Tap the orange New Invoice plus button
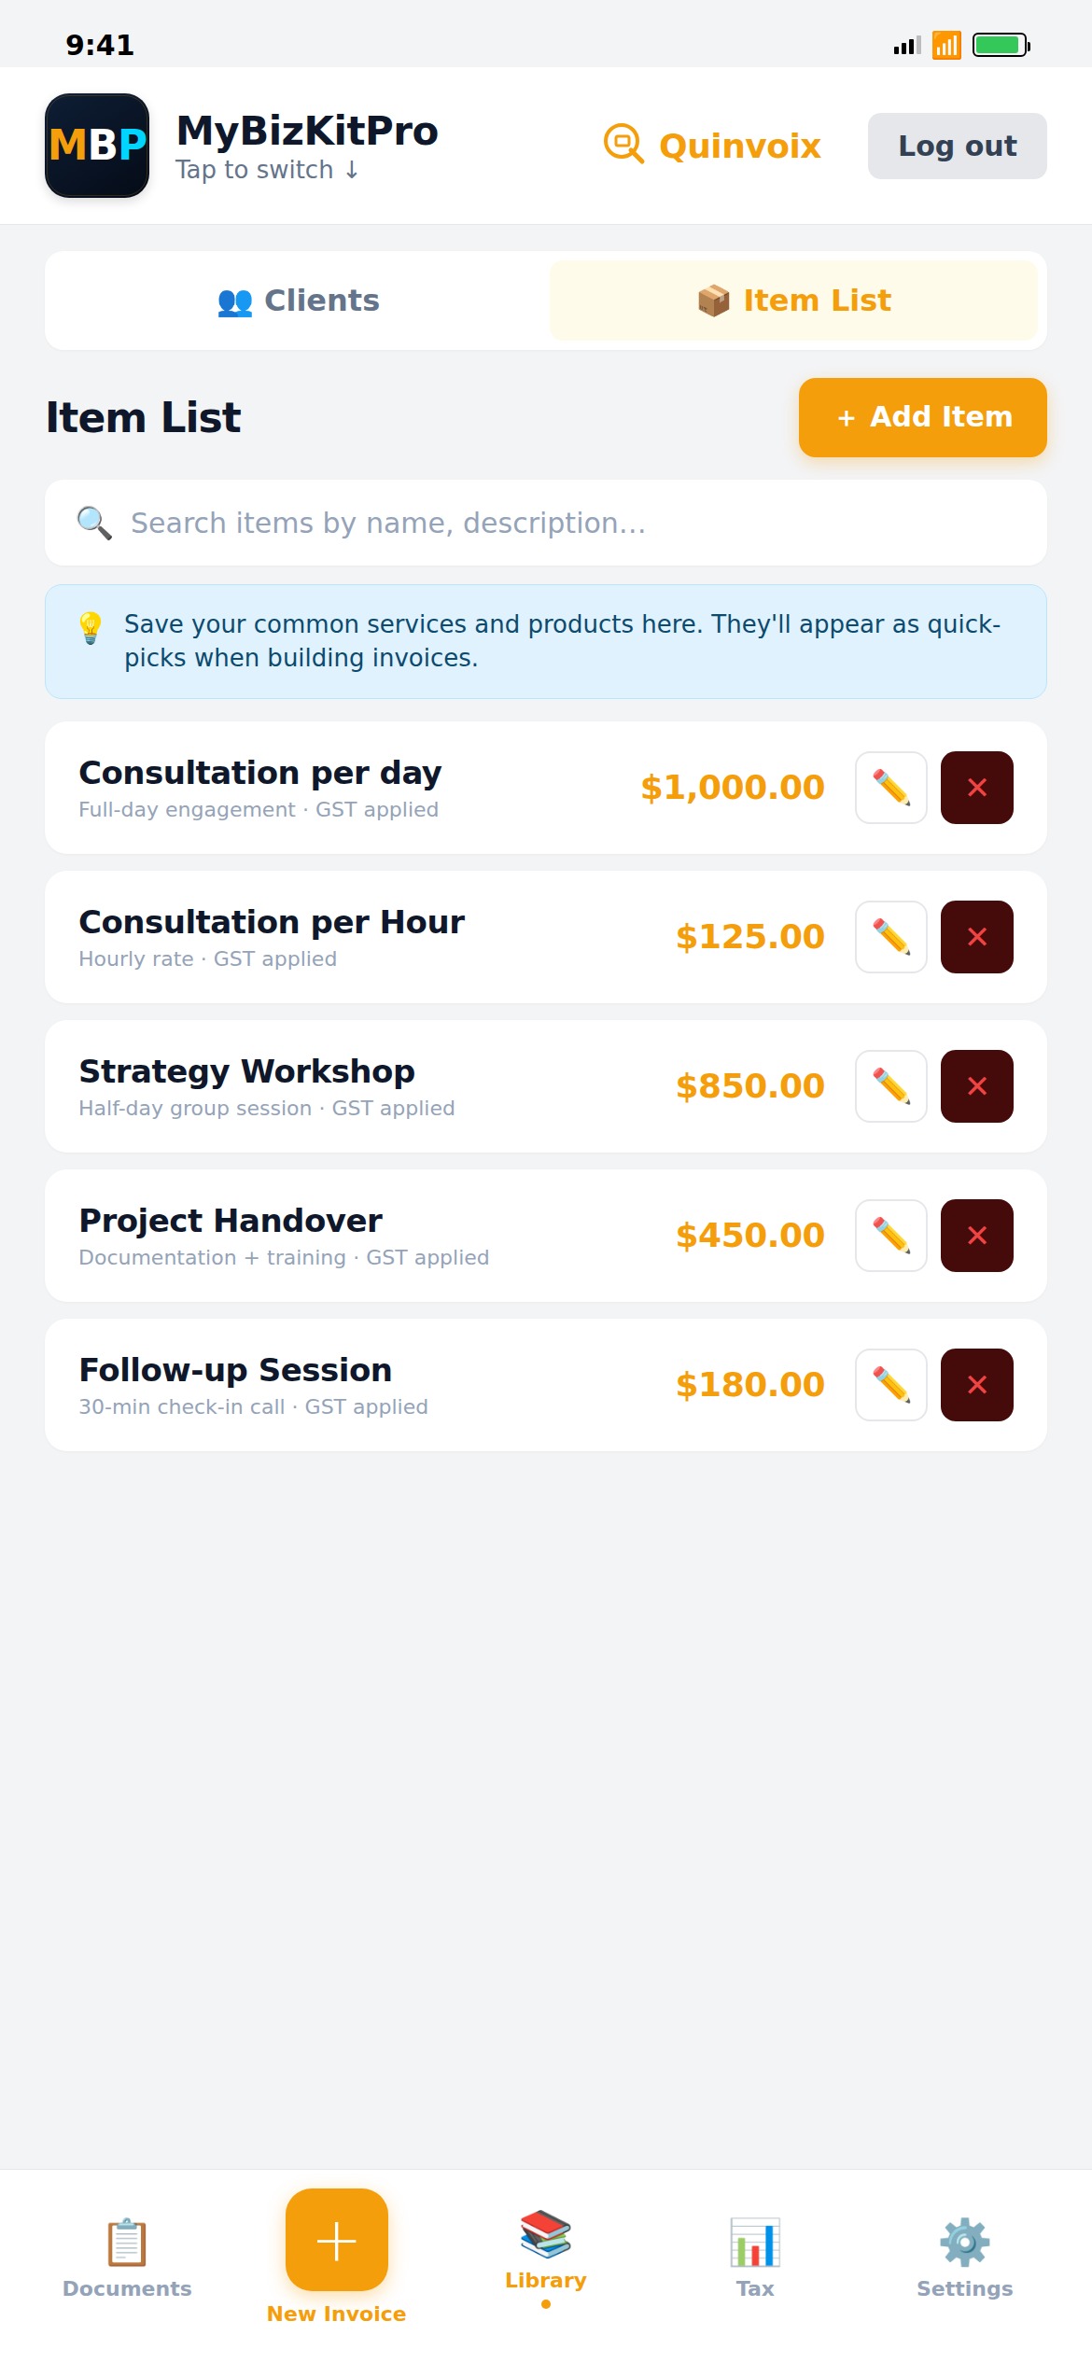 tap(337, 2240)
